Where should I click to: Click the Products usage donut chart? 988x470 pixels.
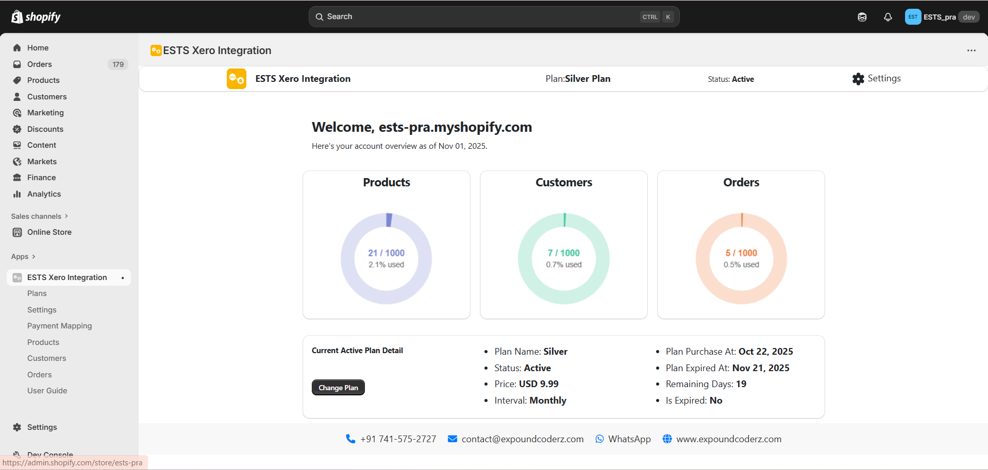point(386,258)
